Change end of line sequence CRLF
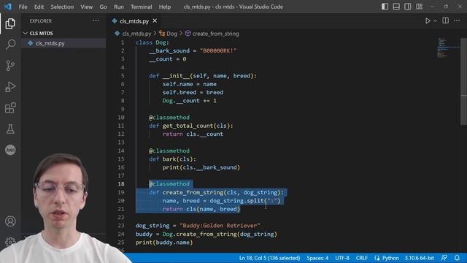The width and height of the screenshot is (467, 263). tap(362, 258)
